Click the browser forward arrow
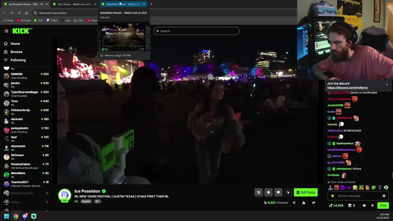 click(x=12, y=13)
